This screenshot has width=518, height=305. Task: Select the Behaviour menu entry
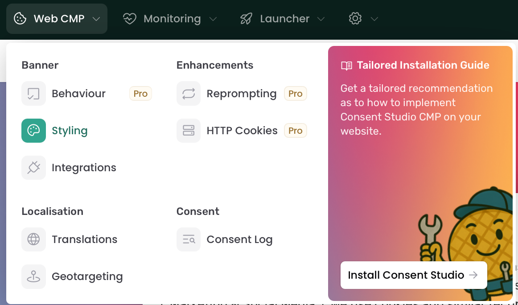pos(87,94)
